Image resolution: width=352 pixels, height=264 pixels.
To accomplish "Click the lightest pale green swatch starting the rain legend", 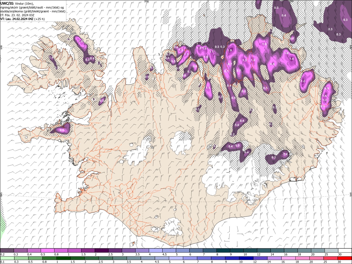I will (7, 258).
